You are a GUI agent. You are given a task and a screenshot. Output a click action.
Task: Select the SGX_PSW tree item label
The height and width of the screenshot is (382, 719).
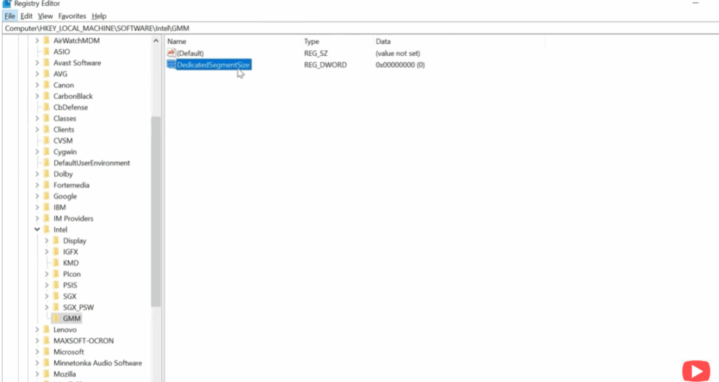point(79,308)
